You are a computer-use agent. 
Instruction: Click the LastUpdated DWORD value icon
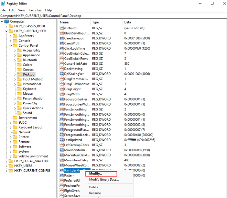[61, 140]
